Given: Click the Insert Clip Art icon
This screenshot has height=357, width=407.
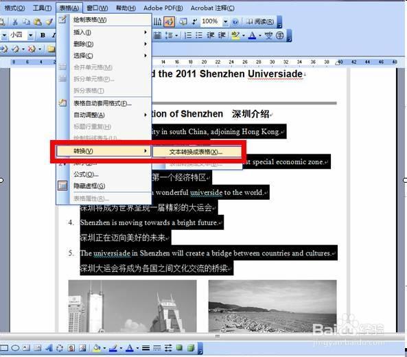Looking at the screenshot, I should coord(71,348).
